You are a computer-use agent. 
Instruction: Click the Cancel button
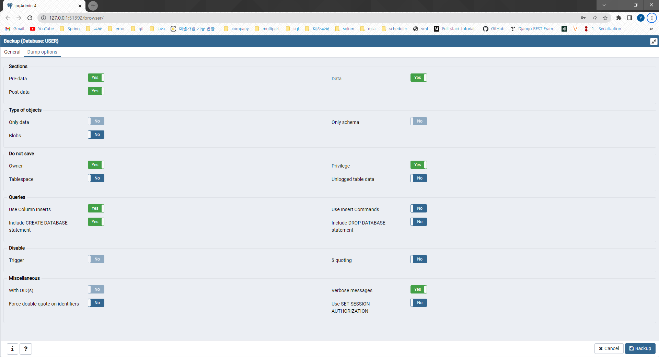coord(609,348)
